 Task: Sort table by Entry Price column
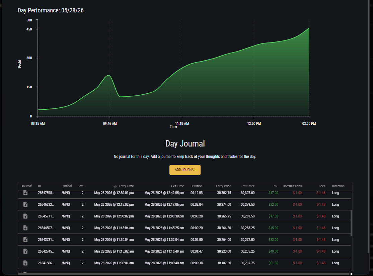tap(223, 186)
